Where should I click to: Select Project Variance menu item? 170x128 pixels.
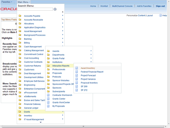pos(88,79)
